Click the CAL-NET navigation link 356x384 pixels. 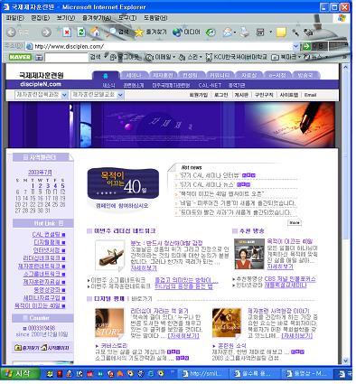pyautogui.click(x=210, y=85)
